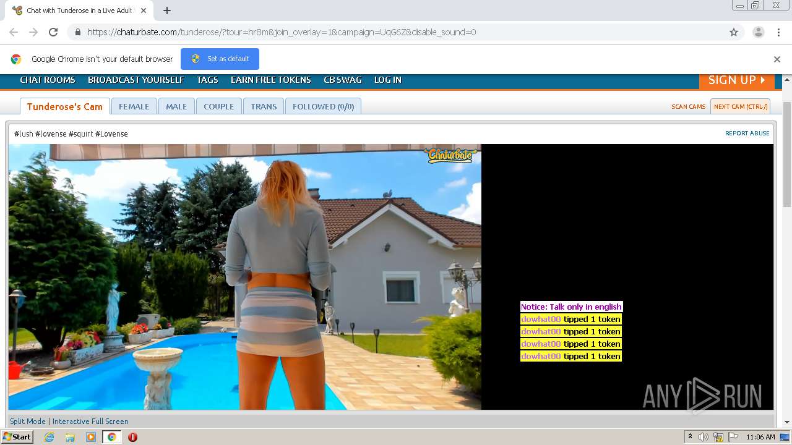Go forward using the browser forward arrow

coord(33,32)
